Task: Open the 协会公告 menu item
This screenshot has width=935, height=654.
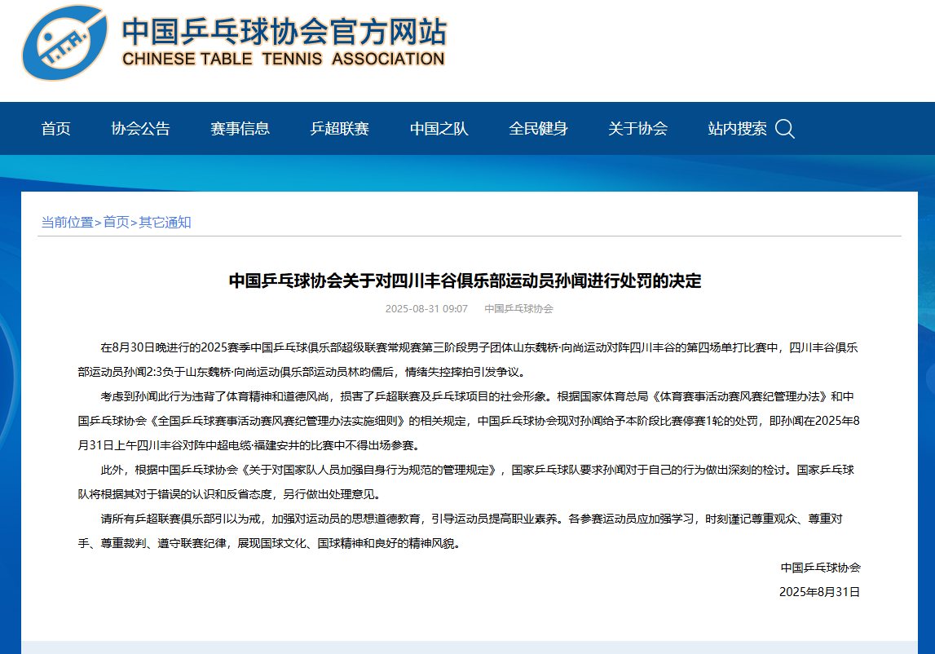Action: (141, 129)
